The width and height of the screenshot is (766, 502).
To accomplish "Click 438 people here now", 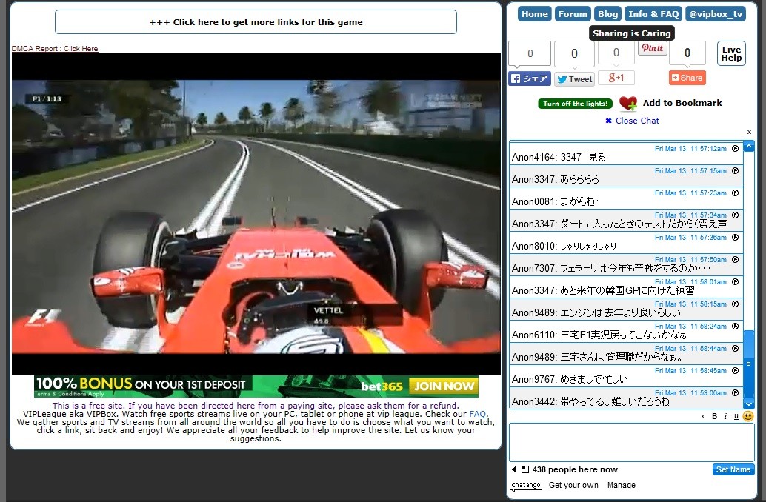I will coord(575,469).
